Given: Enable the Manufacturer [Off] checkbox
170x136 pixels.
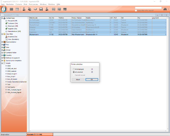Looking at the screenshot, I should point(6,31).
